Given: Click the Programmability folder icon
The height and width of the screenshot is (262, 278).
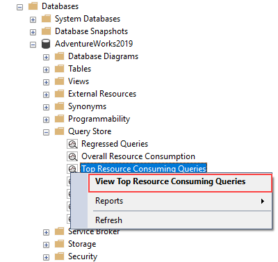Looking at the screenshot, I should 59,119.
